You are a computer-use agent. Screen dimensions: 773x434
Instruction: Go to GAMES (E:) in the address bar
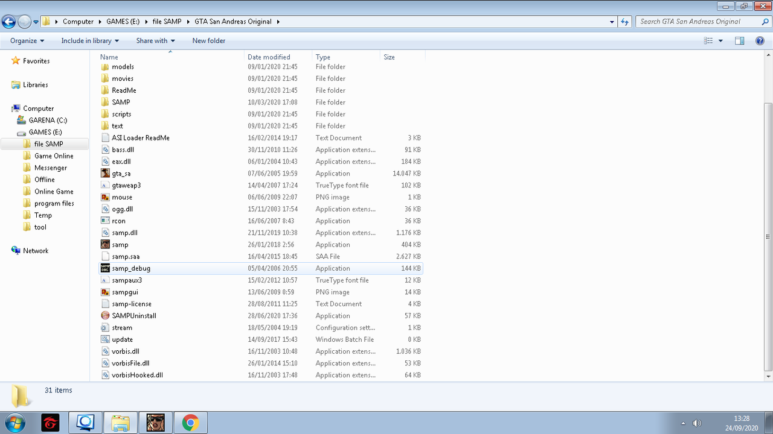click(123, 22)
